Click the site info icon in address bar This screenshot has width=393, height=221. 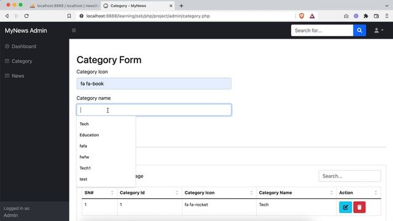(81, 16)
